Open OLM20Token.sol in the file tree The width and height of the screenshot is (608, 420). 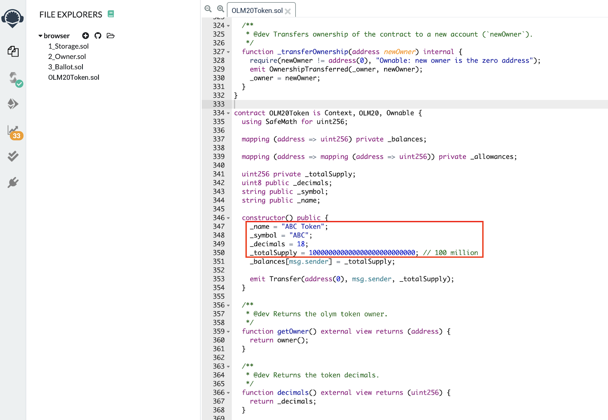pos(74,77)
